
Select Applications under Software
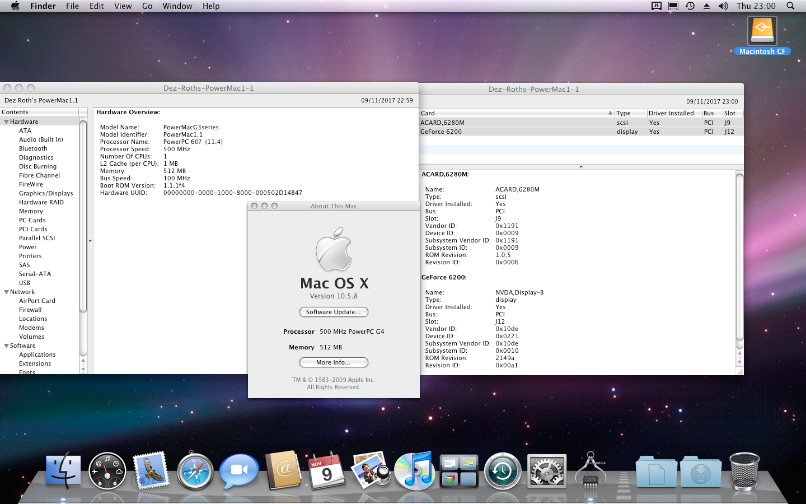pyautogui.click(x=38, y=354)
